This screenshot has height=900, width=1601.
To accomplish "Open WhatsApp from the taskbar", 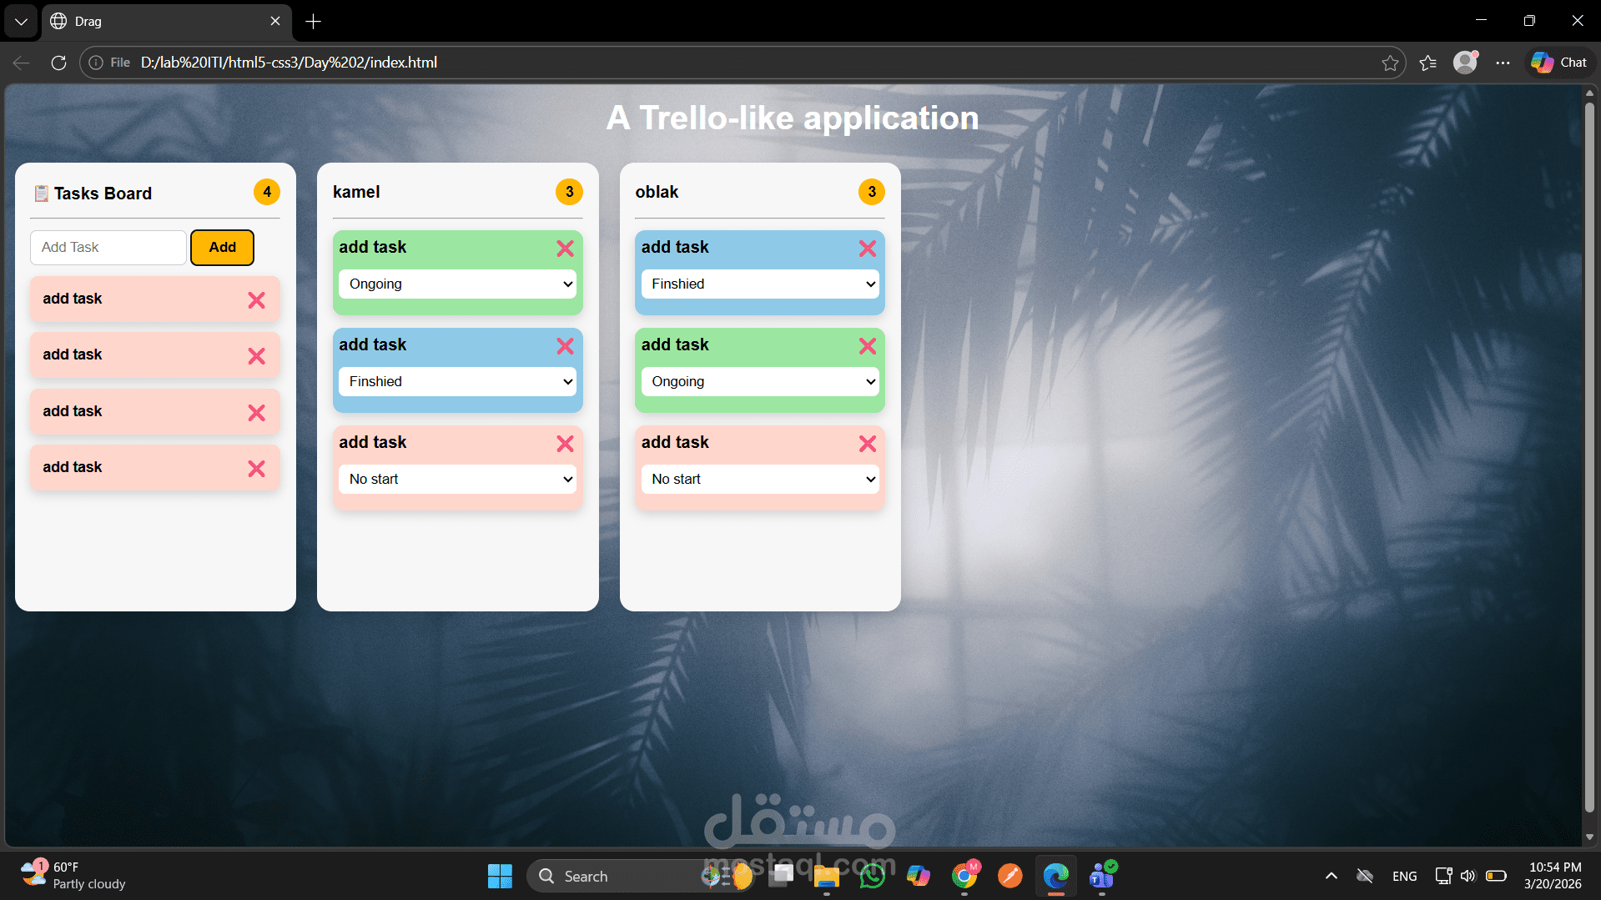I will [x=872, y=876].
